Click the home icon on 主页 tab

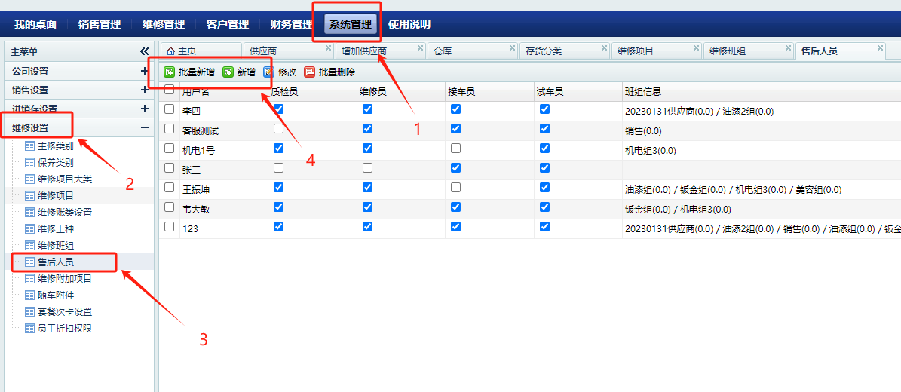coord(170,51)
